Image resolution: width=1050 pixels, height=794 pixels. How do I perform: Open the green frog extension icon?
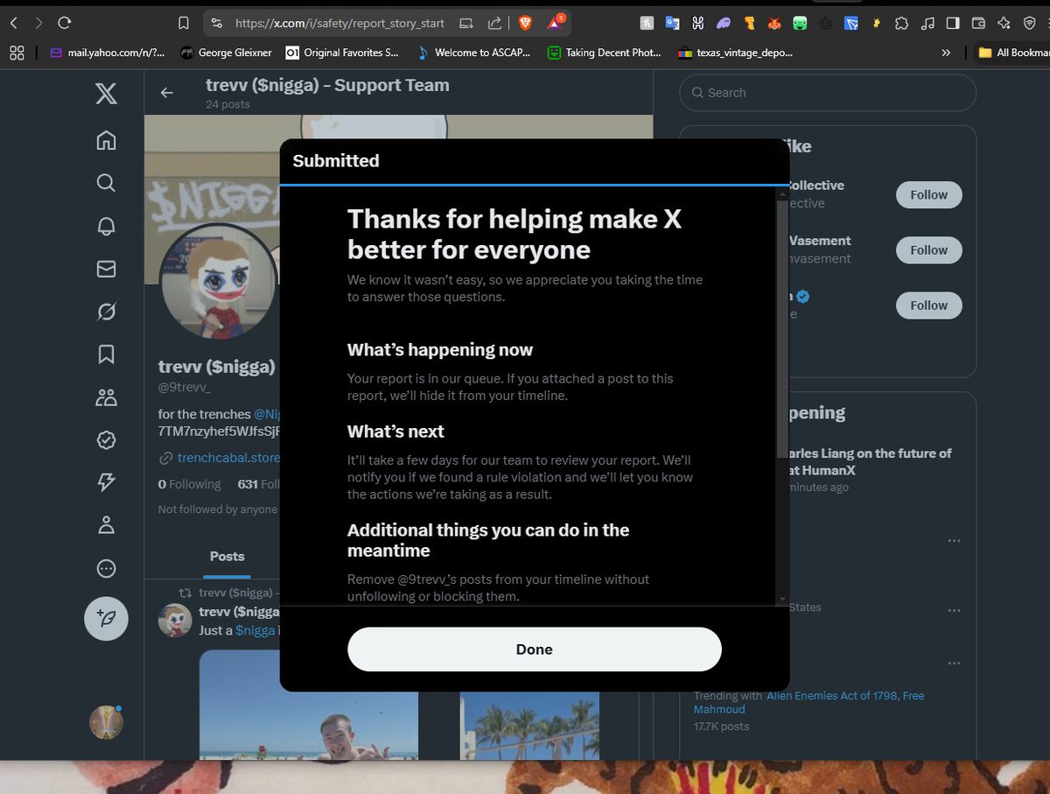(x=800, y=24)
